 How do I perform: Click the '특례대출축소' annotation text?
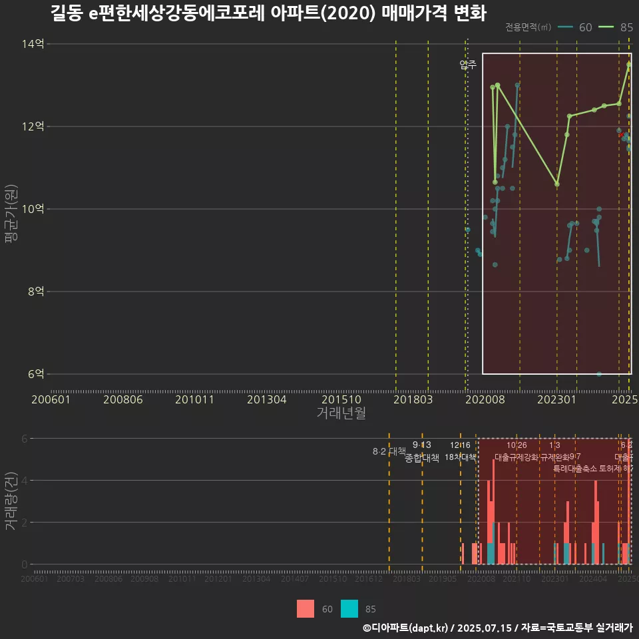(x=575, y=469)
